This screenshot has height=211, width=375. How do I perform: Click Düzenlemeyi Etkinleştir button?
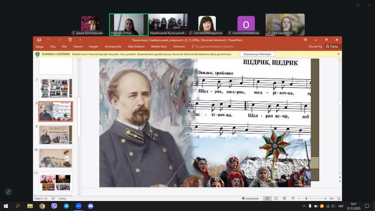point(257,54)
